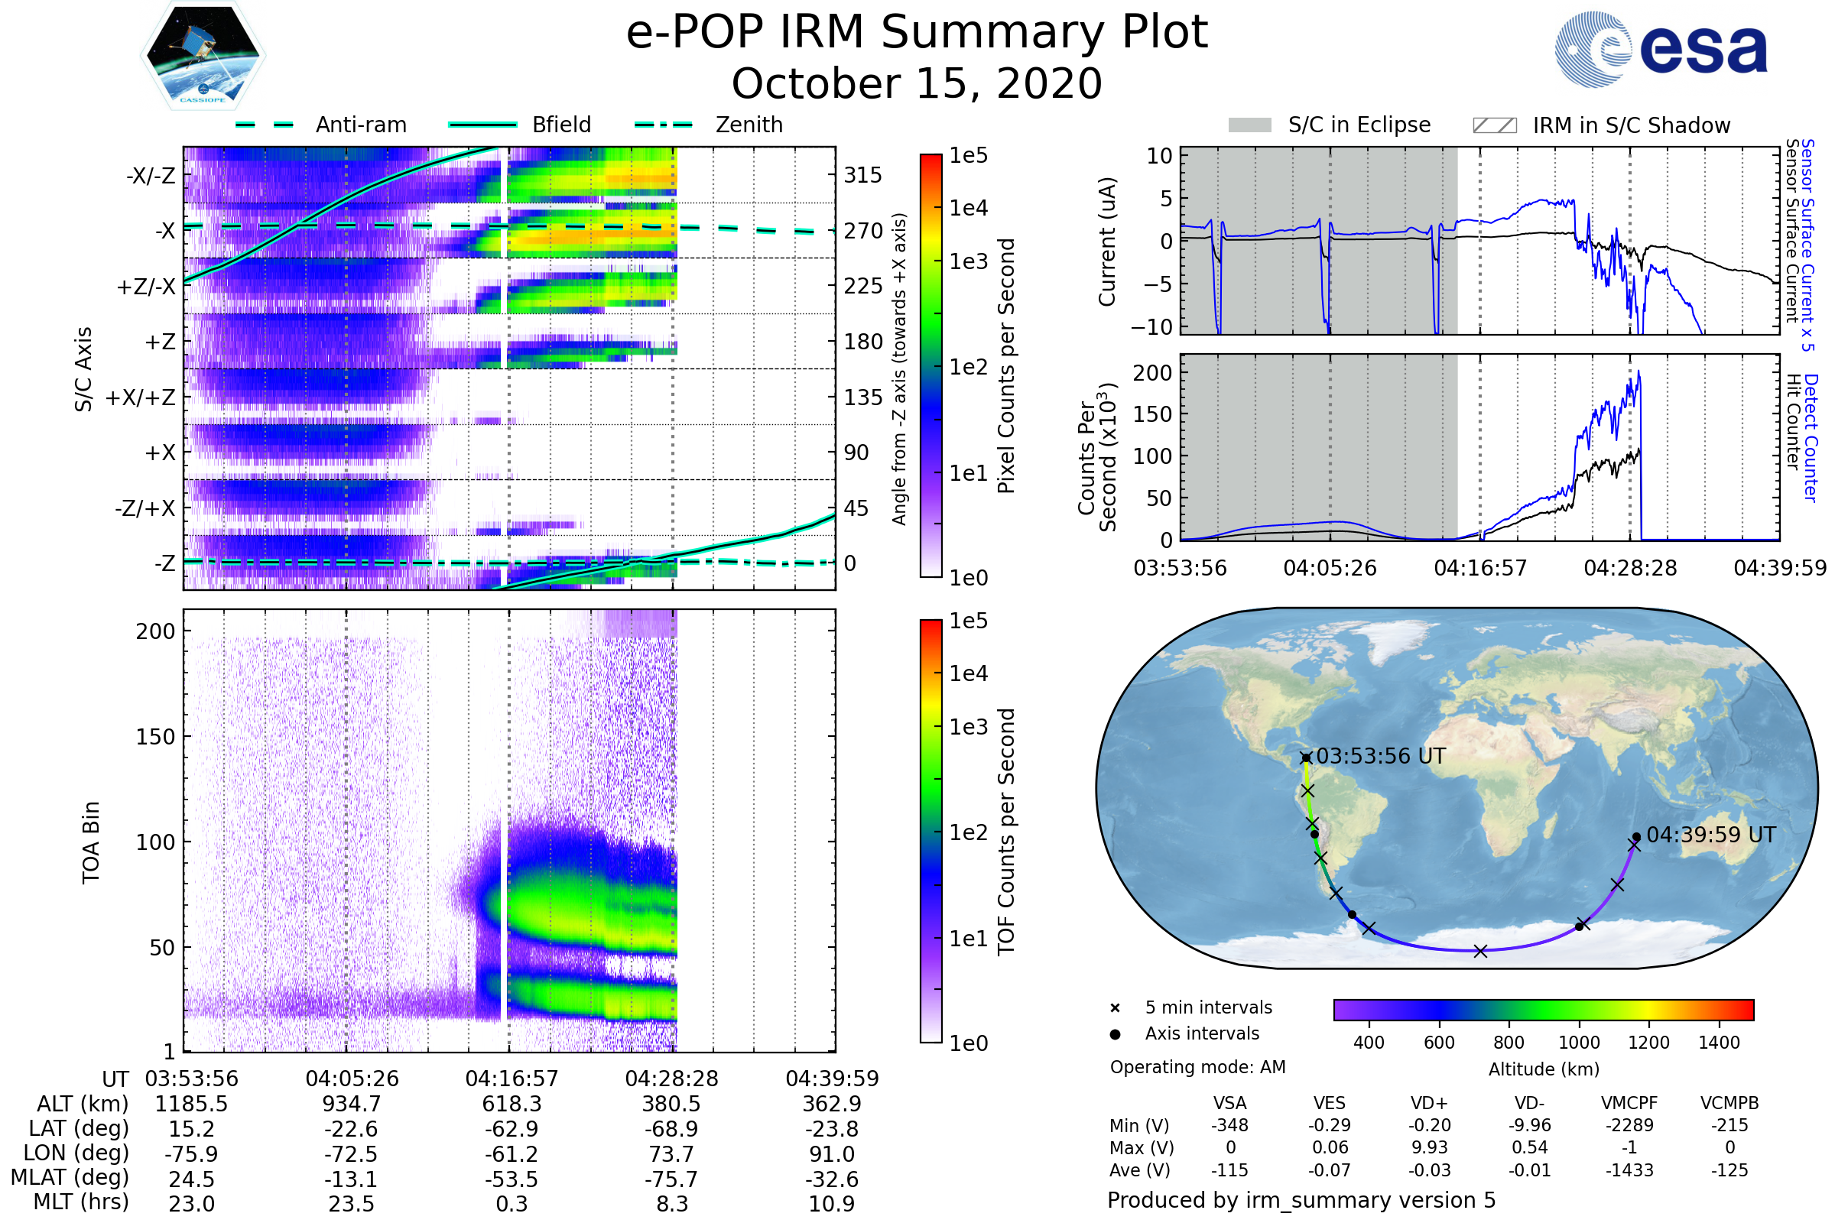Click the Anti-ram dashed line legend marker
1835x1223 pixels.
[265, 125]
